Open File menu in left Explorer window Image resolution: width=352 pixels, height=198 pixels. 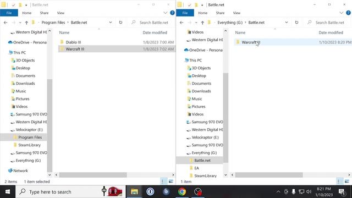click(x=9, y=13)
